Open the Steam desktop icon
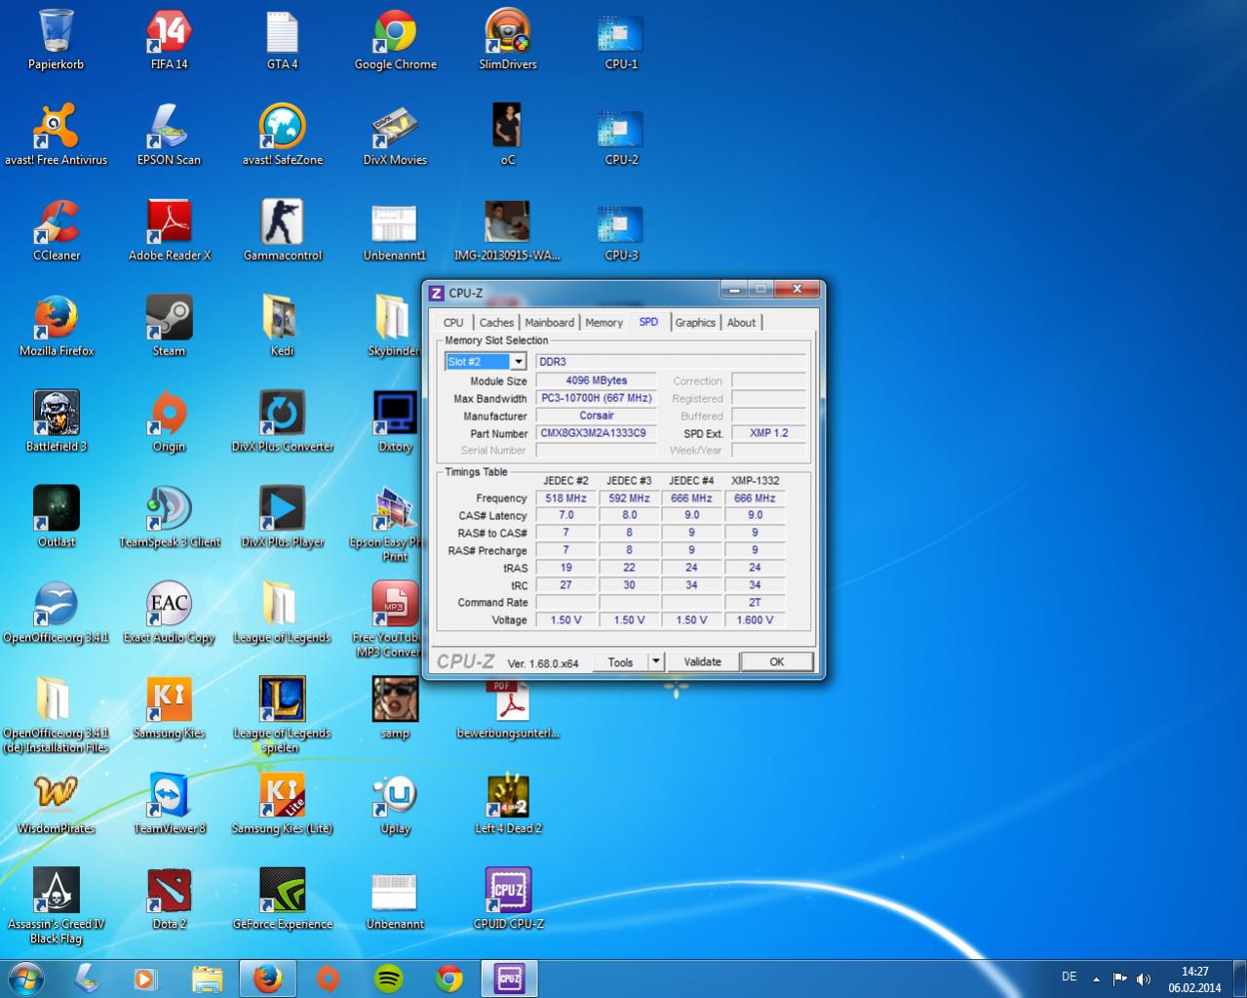Image resolution: width=1247 pixels, height=998 pixels. coord(169,319)
